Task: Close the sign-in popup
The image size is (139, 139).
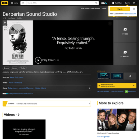Action: (x=134, y=9)
